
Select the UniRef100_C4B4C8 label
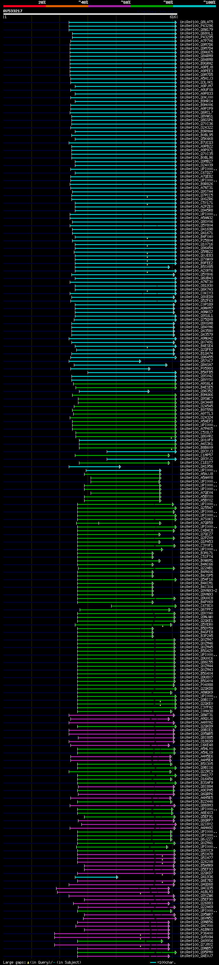(196, 531)
